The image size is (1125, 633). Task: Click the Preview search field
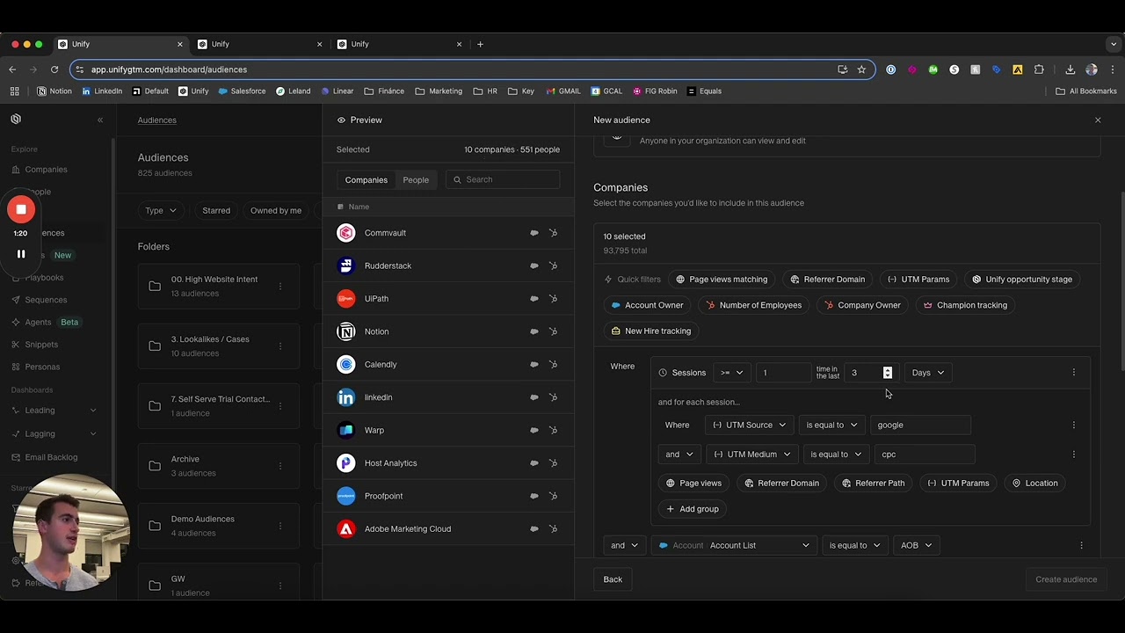[503, 179]
